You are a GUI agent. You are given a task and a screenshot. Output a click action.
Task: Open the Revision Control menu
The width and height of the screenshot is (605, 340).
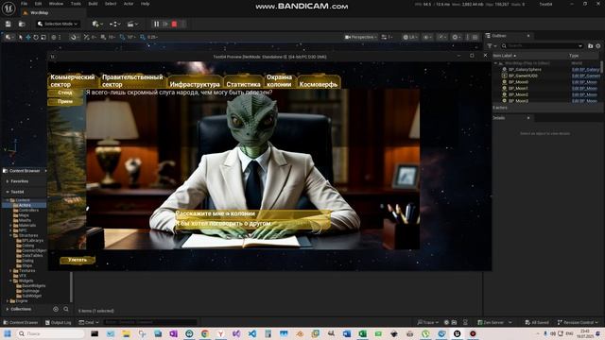[x=578, y=322]
